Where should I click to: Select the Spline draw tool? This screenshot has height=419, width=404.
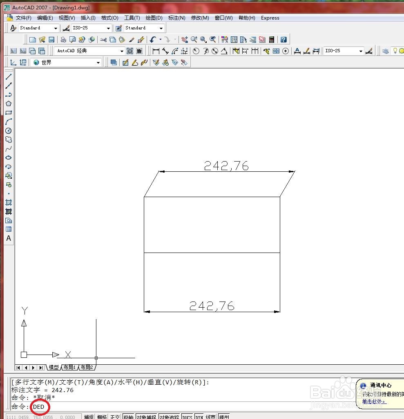coord(9,149)
